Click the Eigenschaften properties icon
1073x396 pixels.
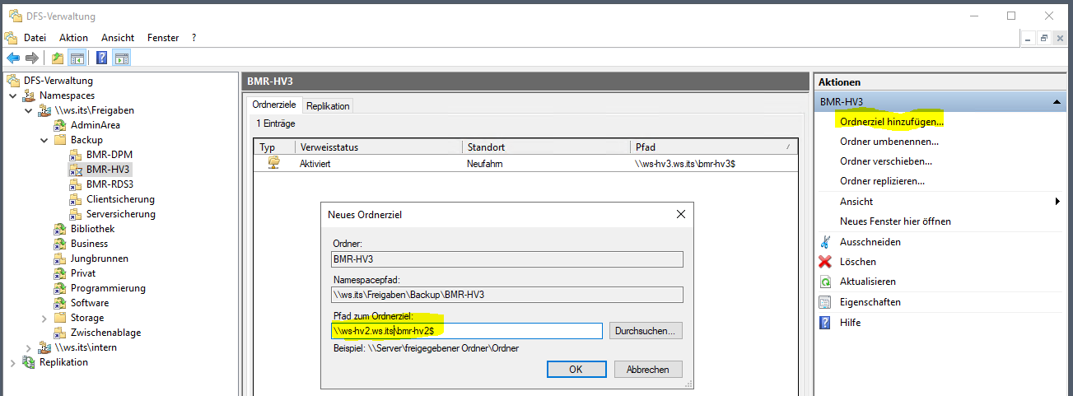[x=825, y=302]
